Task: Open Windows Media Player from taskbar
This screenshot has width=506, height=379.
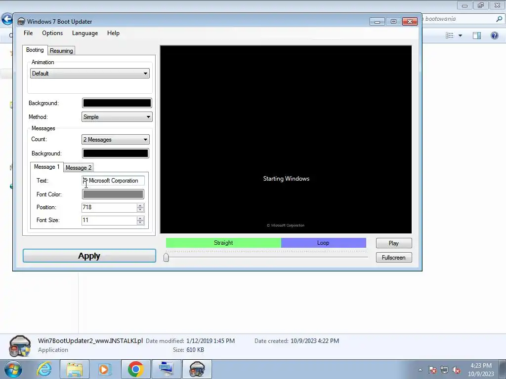Action: (105, 369)
